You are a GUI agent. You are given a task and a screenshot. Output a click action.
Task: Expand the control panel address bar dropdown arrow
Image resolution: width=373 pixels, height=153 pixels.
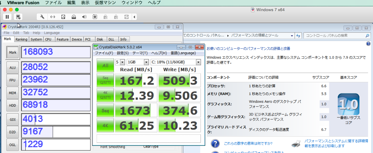pyautogui.click(x=292, y=35)
